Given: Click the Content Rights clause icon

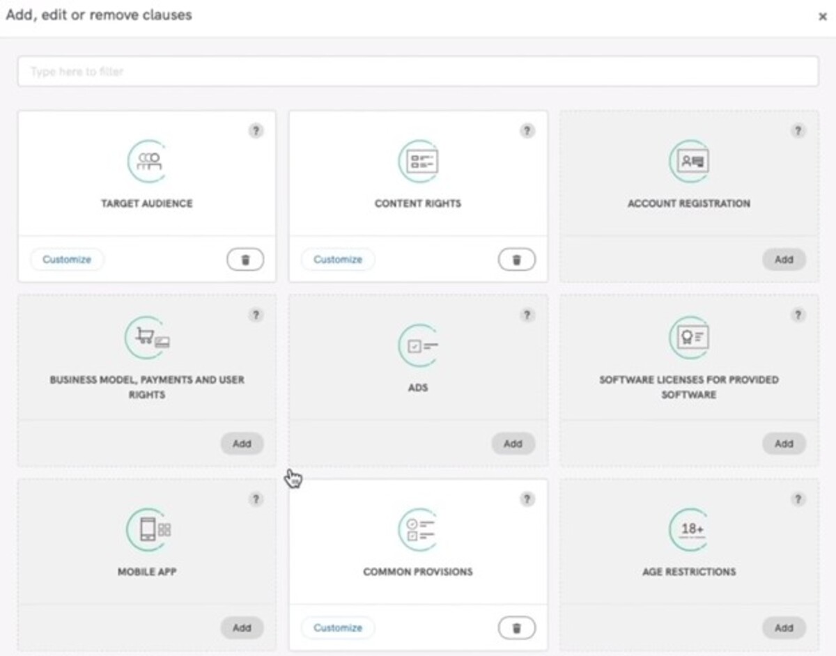Looking at the screenshot, I should [x=418, y=162].
